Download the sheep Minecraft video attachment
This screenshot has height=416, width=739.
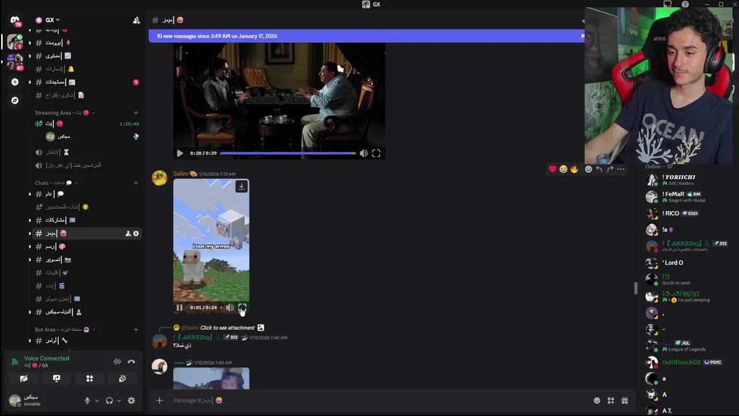[241, 186]
